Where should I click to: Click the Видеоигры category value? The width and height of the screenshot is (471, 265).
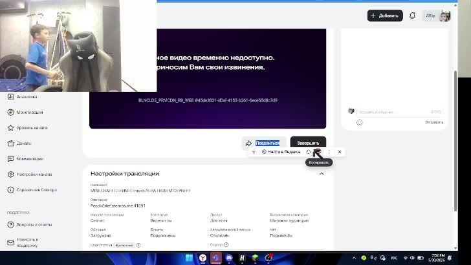[x=160, y=220]
